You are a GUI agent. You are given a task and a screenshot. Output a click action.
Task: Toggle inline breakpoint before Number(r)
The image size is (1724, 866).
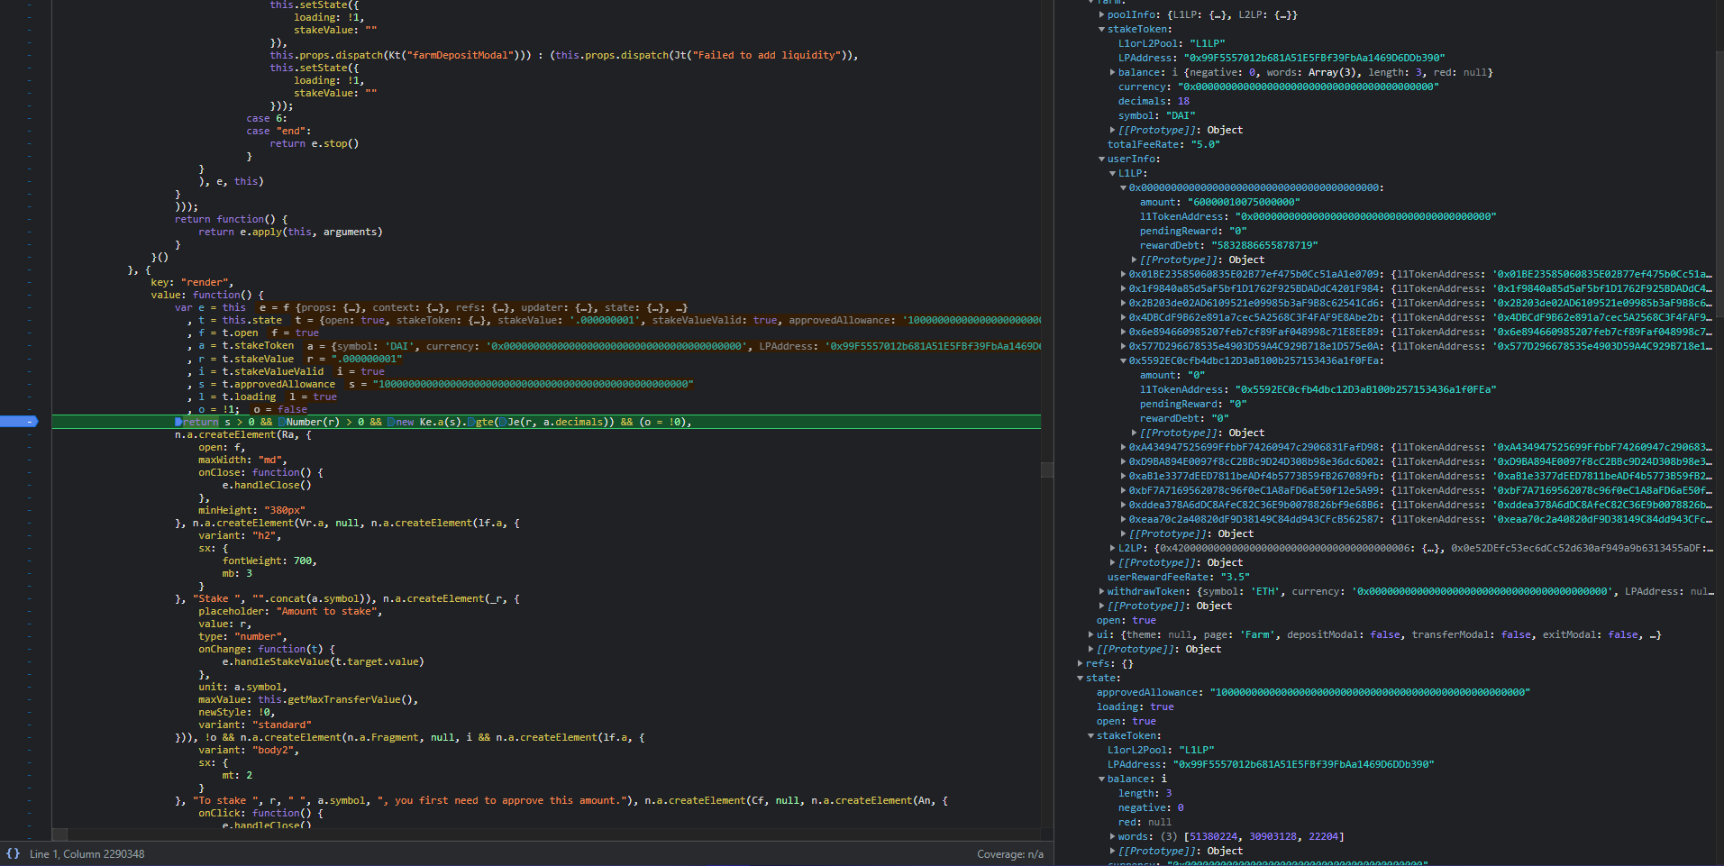(x=282, y=422)
